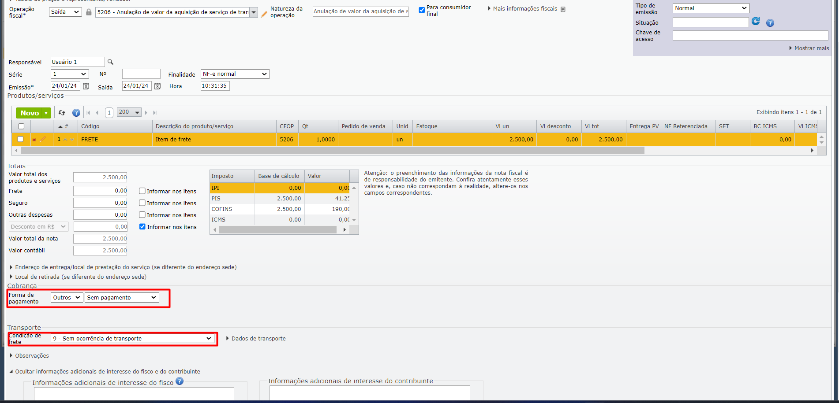Expand Local de retirada section
This screenshot has width=839, height=403.
click(78, 277)
